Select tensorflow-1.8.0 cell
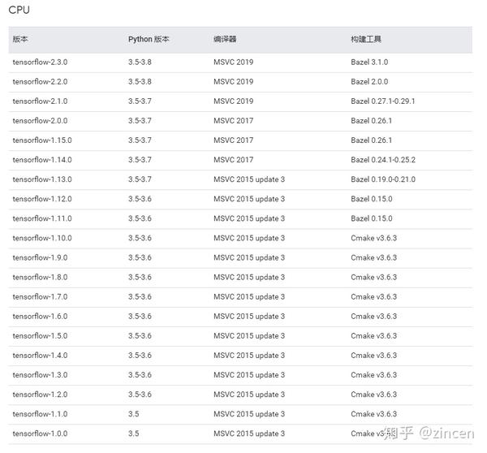Screen dimensions: 487x453 [40, 278]
